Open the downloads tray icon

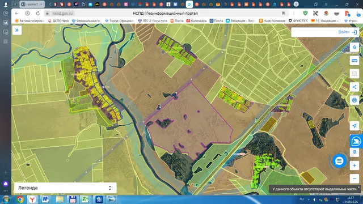pyautogui.click(x=358, y=14)
